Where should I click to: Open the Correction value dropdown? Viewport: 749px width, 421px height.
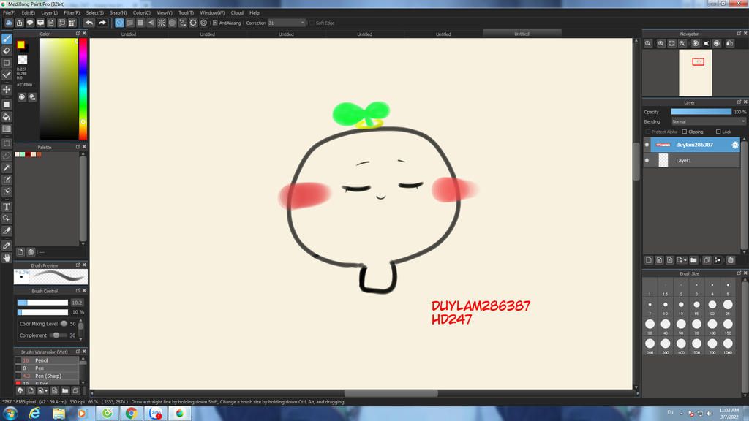(302, 23)
